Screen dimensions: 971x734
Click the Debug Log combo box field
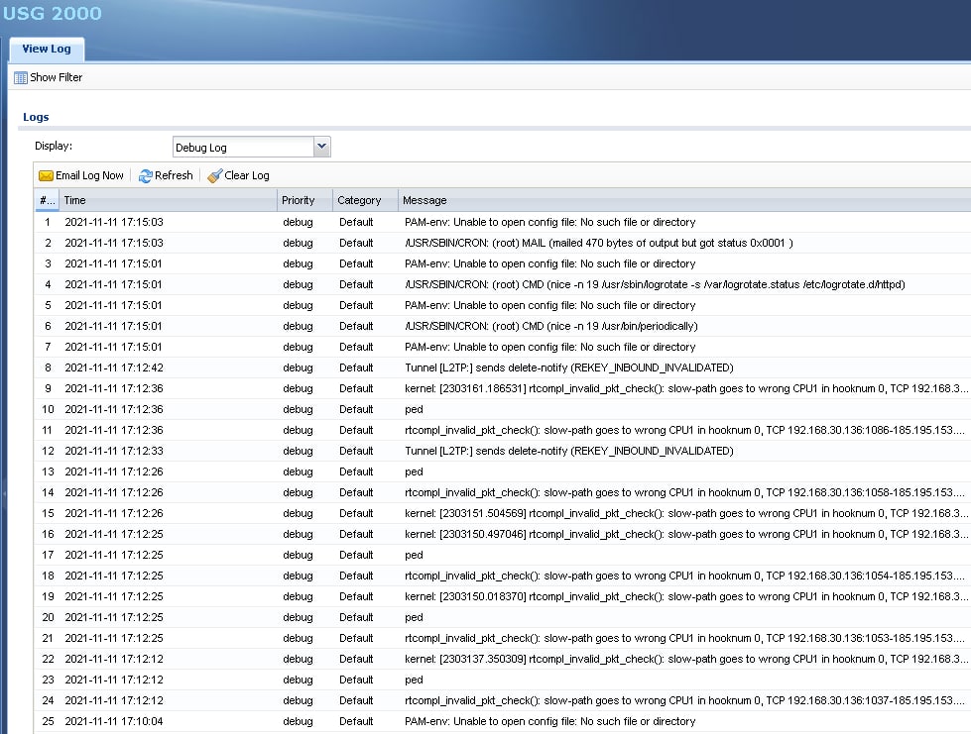coord(242,148)
